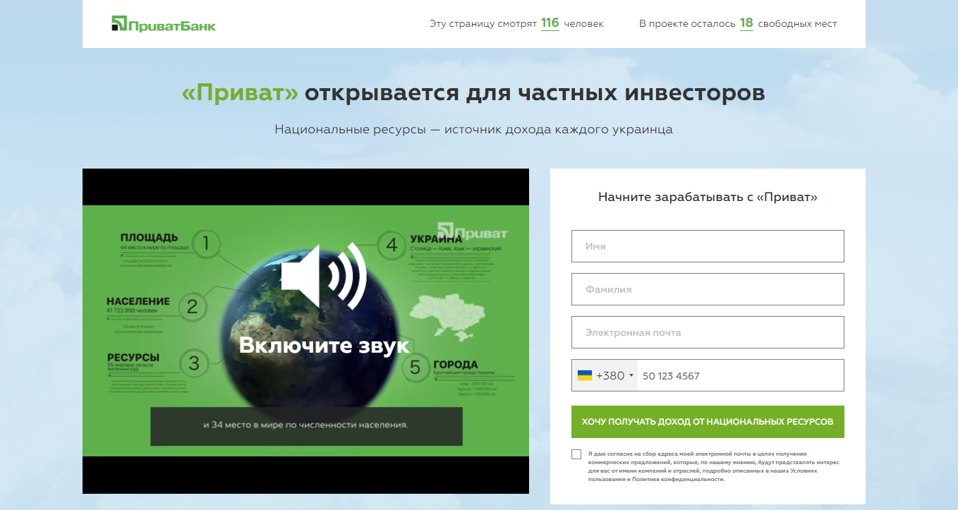This screenshot has width=958, height=510.
Task: Open the Условиях пользования link
Action: [x=804, y=470]
